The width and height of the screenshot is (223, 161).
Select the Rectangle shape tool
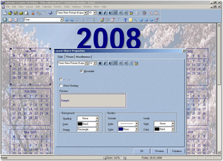tap(141, 20)
